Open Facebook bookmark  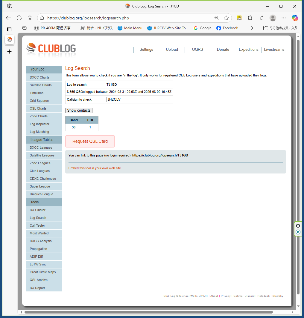(x=227, y=28)
